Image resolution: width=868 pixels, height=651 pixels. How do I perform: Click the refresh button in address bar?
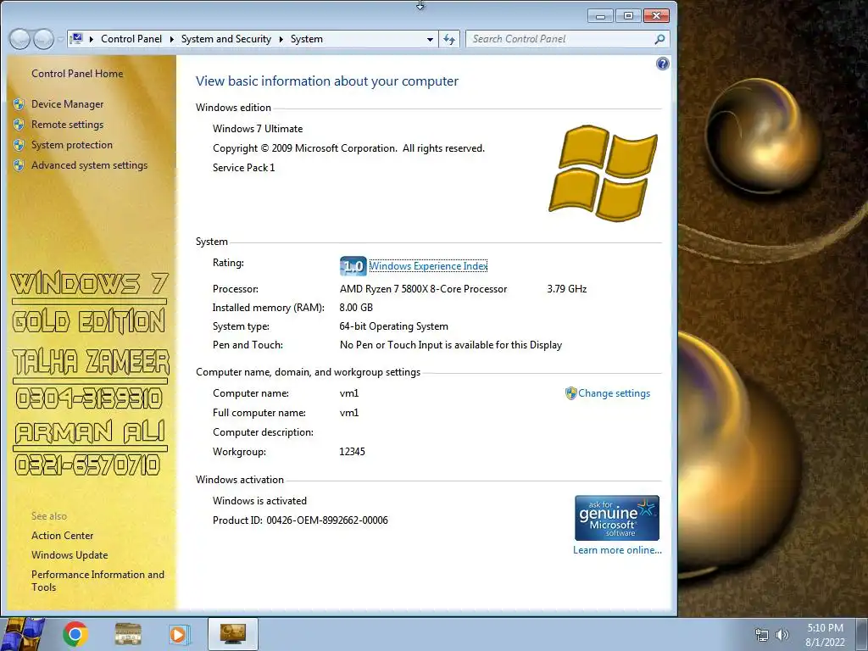449,39
